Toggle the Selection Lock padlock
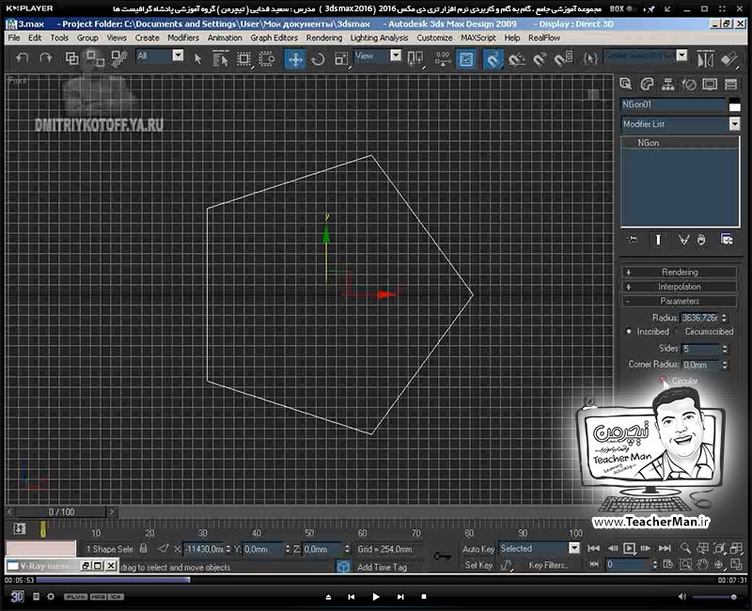The image size is (752, 611). point(144,548)
